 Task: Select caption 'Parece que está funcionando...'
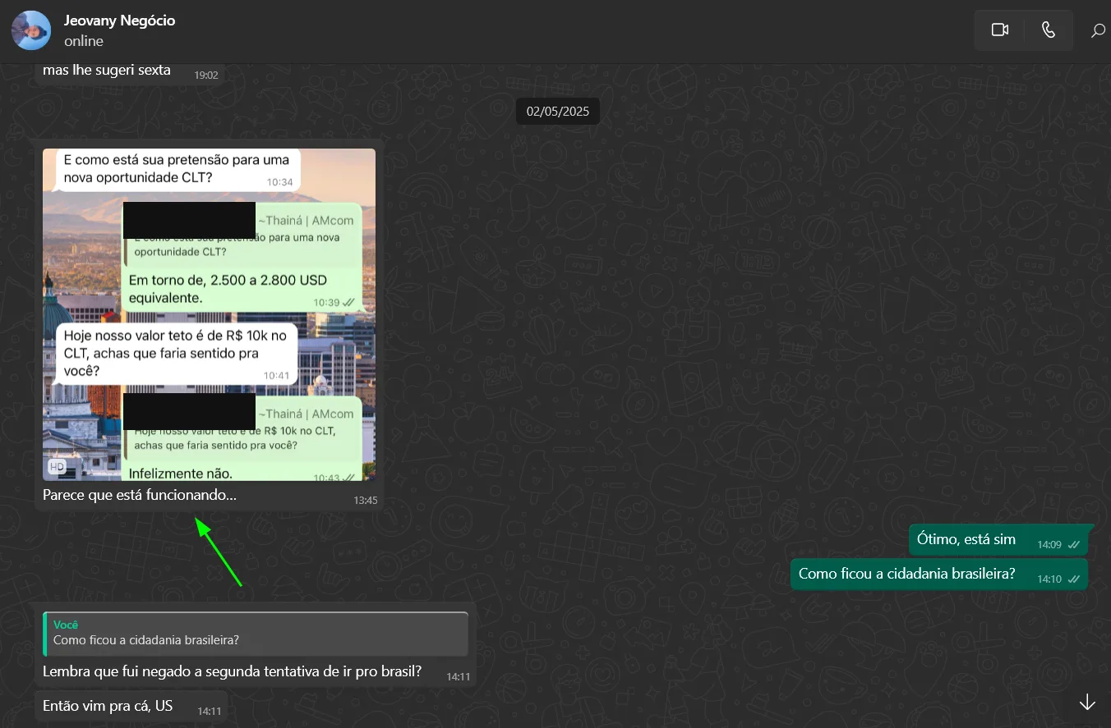(140, 496)
